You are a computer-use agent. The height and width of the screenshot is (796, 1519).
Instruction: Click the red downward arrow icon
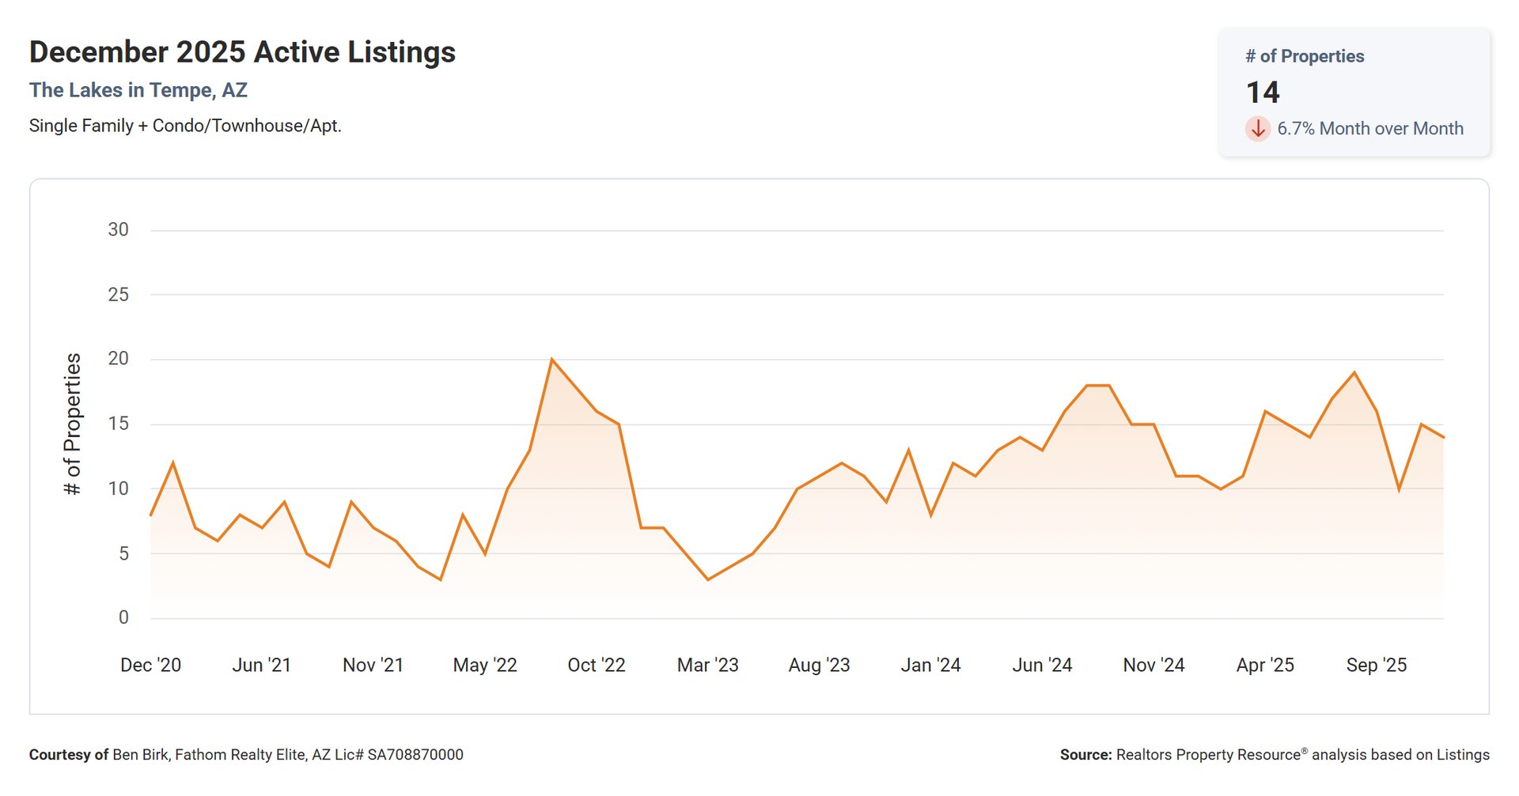click(x=1257, y=129)
